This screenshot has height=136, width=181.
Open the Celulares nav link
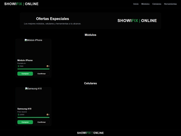point(157,4)
